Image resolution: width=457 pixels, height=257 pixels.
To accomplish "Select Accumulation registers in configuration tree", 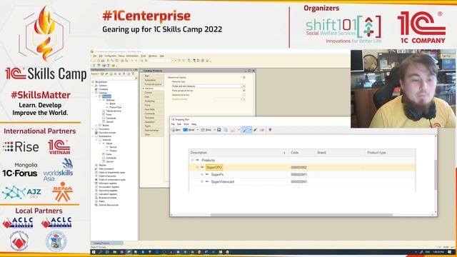I will coord(109,187).
